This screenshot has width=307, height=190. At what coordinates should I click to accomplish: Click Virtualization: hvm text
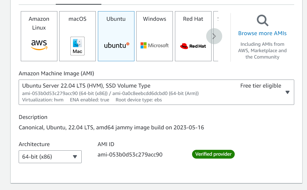point(43,100)
